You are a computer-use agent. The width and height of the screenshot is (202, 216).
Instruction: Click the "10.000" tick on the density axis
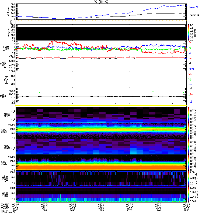[x=11, y=57]
